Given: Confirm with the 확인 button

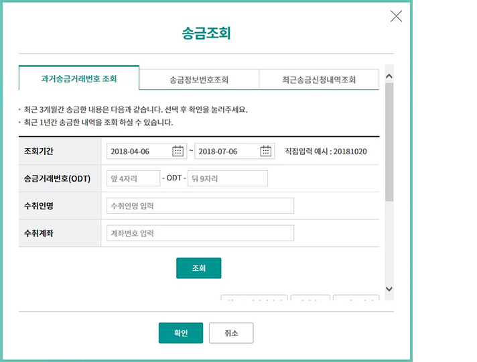Looking at the screenshot, I should tap(180, 333).
